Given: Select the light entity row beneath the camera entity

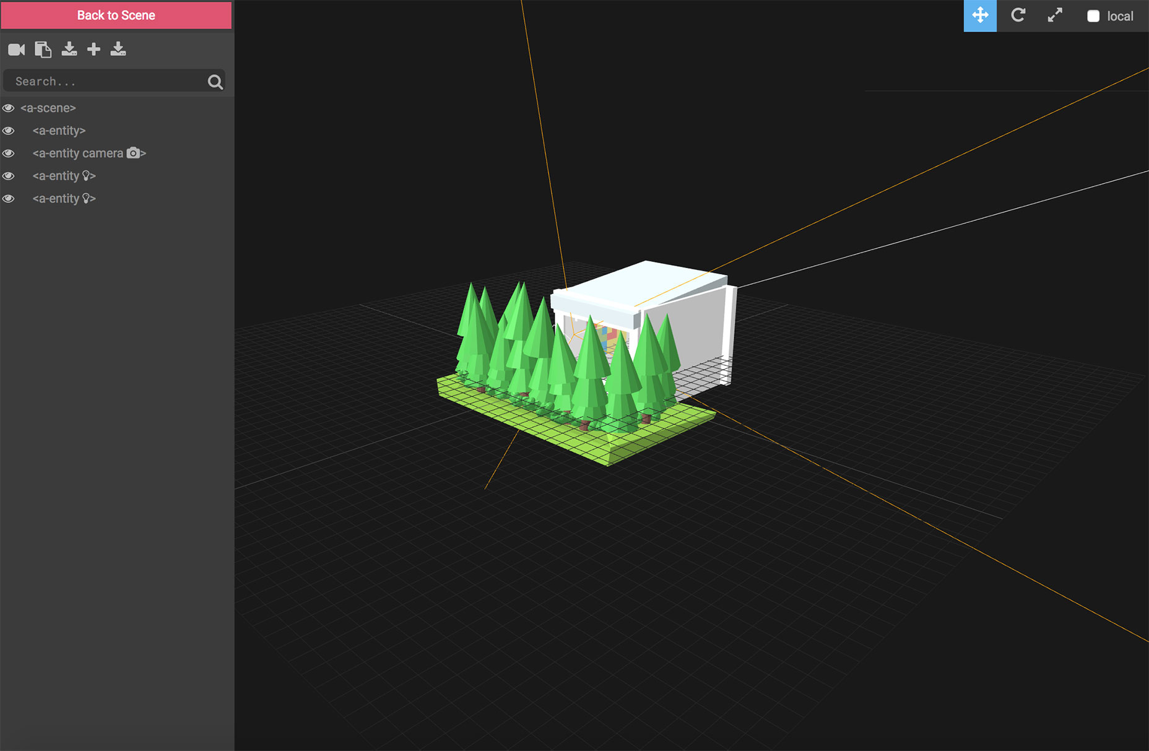Looking at the screenshot, I should (117, 176).
